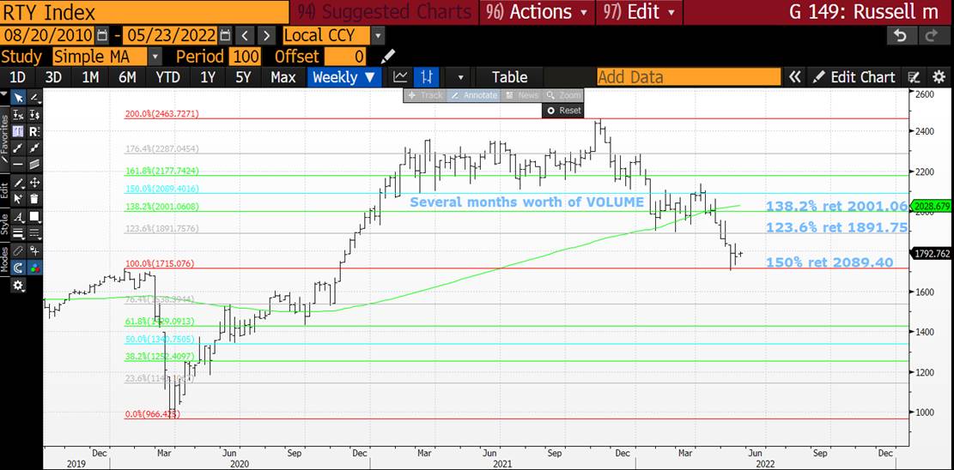Choose the parallel channel tool
Image resolution: width=954 pixels, height=470 pixels.
(x=34, y=164)
